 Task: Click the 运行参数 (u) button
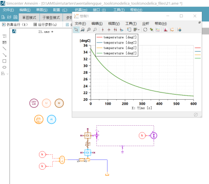tap(45, 25)
